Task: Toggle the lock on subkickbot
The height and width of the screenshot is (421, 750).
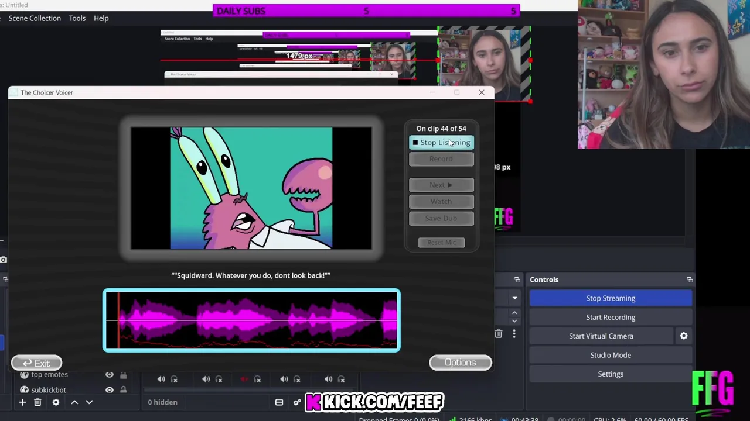Action: [x=124, y=390]
